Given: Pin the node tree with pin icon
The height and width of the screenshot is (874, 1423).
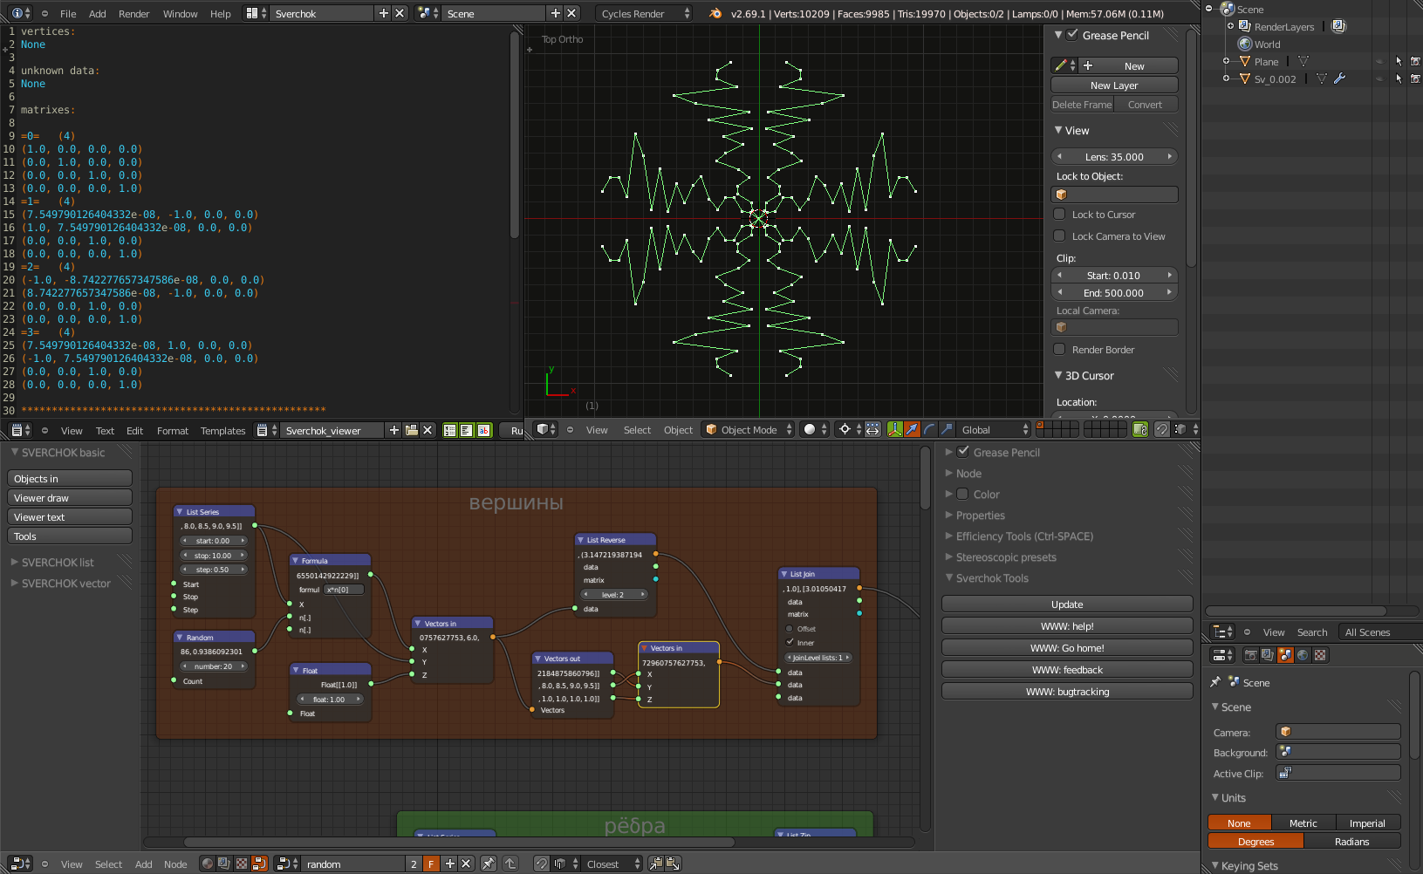Looking at the screenshot, I should (x=489, y=864).
